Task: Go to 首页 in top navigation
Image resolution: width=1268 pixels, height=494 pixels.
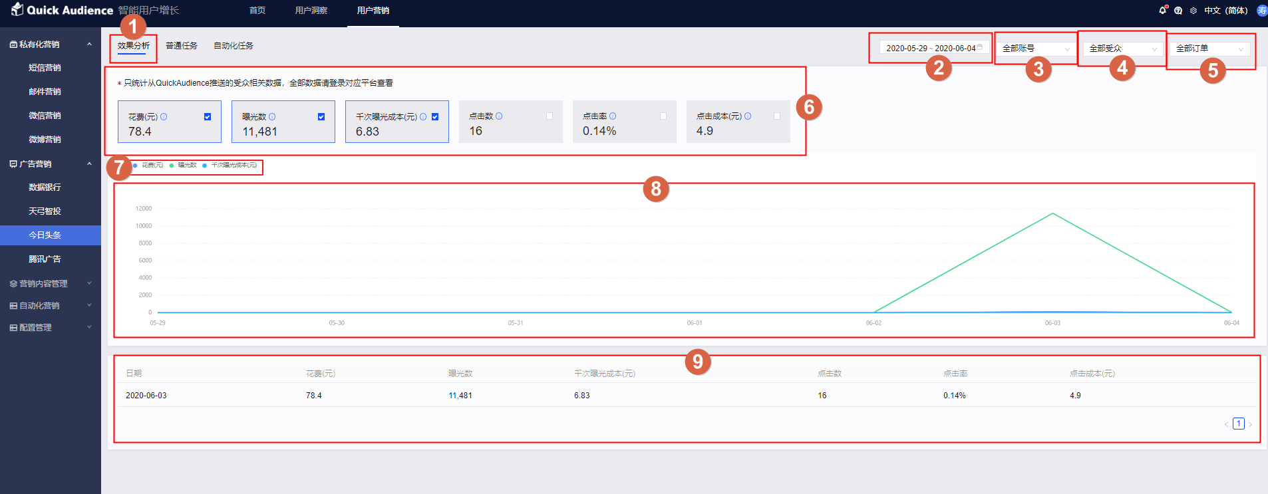Action: click(257, 11)
